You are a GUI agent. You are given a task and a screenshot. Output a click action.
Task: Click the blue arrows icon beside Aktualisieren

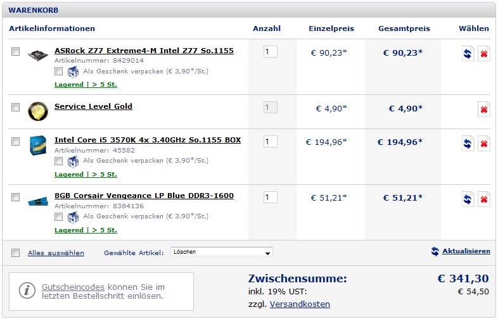click(x=435, y=251)
